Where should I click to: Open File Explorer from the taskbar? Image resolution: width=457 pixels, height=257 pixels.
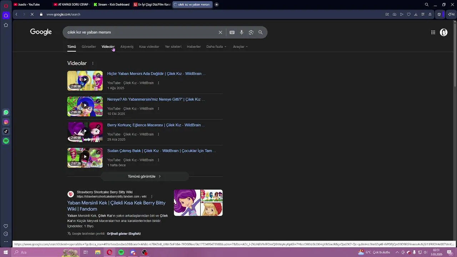point(97,252)
